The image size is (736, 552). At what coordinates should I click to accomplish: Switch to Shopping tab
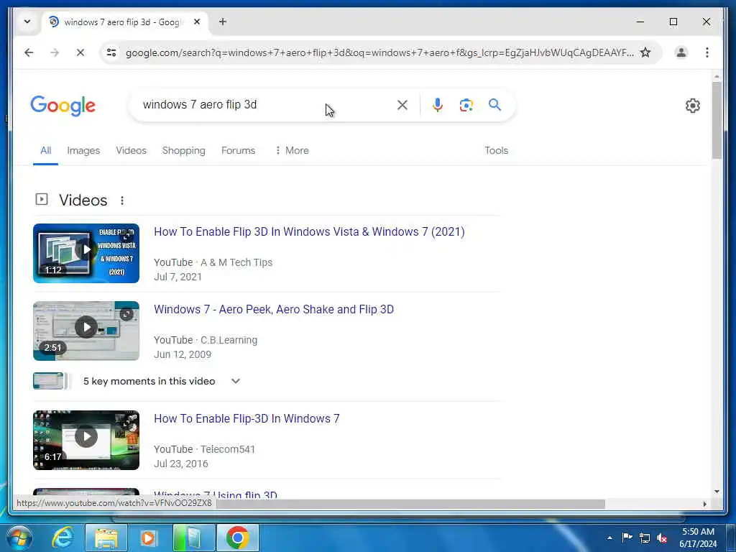coord(183,151)
